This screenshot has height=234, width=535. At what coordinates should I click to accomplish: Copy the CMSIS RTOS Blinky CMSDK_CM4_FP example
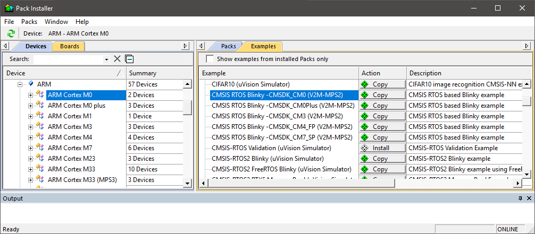click(x=382, y=126)
